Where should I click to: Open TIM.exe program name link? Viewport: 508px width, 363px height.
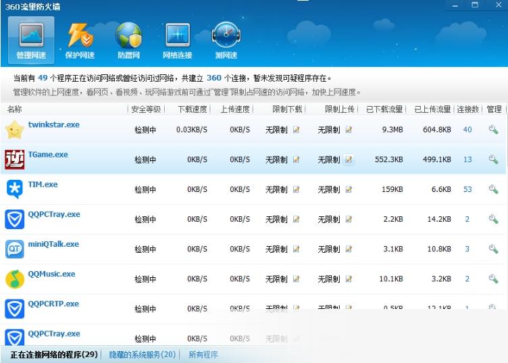[x=43, y=184]
